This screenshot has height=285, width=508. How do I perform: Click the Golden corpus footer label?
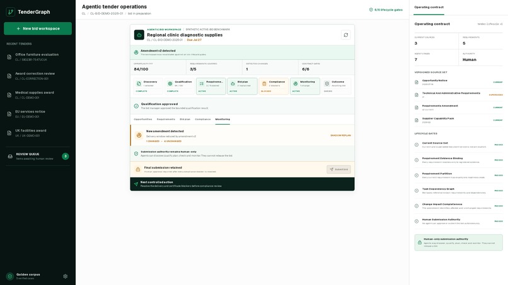tap(28, 274)
